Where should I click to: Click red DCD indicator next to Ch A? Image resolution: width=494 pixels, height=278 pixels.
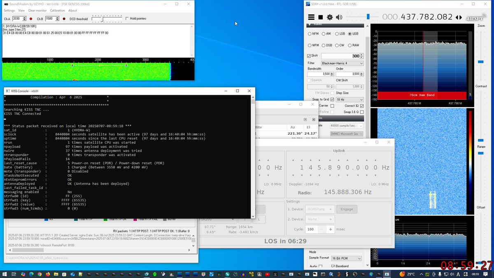31,19
